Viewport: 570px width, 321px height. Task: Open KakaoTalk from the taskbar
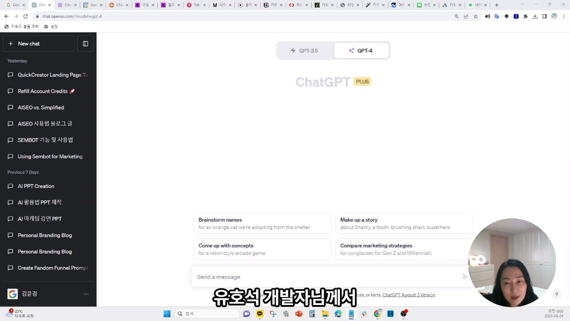pyautogui.click(x=260, y=314)
